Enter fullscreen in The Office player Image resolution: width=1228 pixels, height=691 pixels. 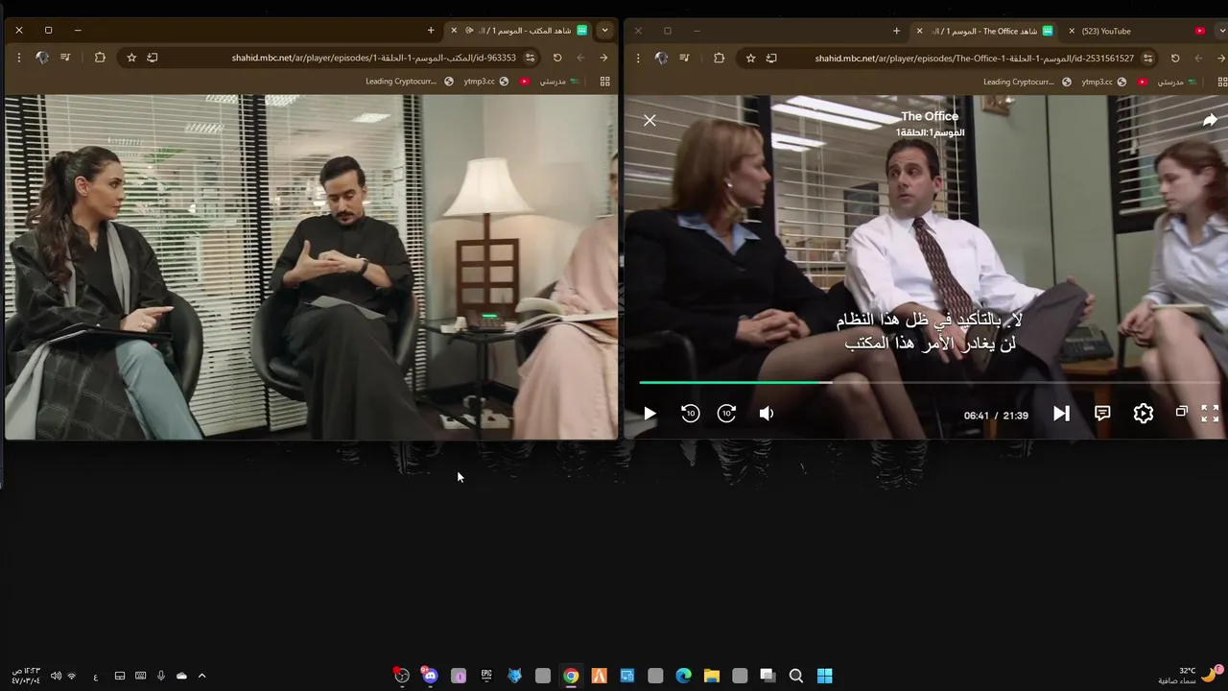[x=1210, y=414]
